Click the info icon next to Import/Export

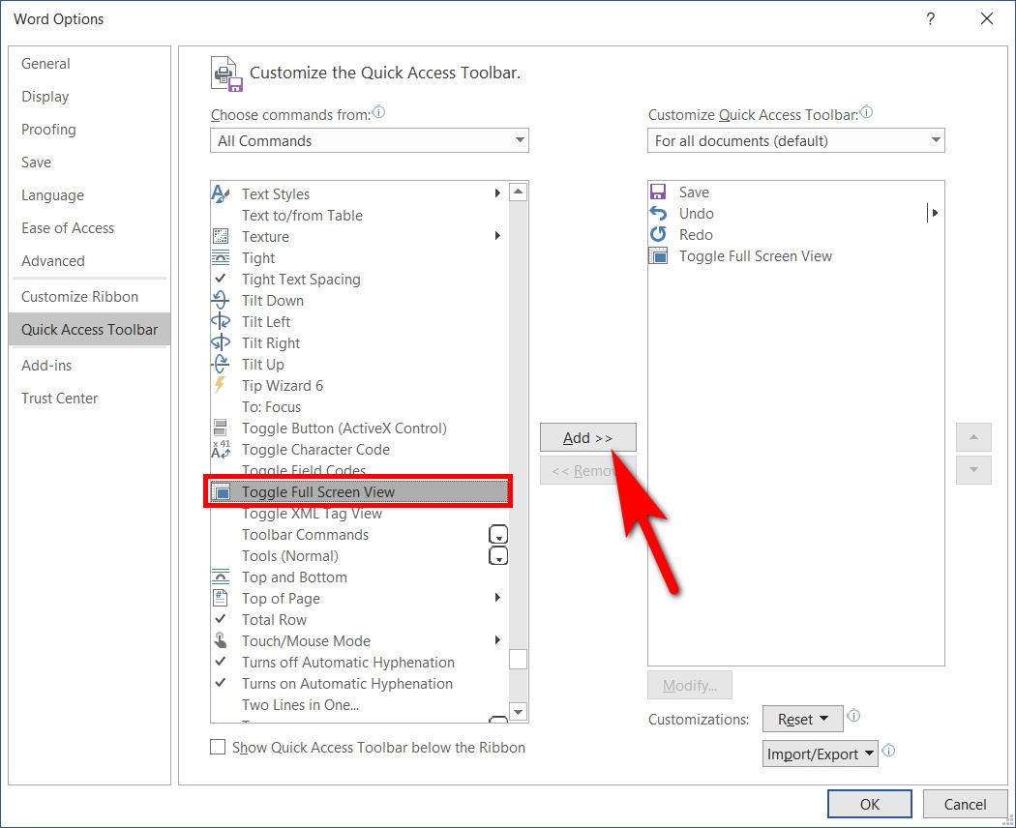click(889, 751)
